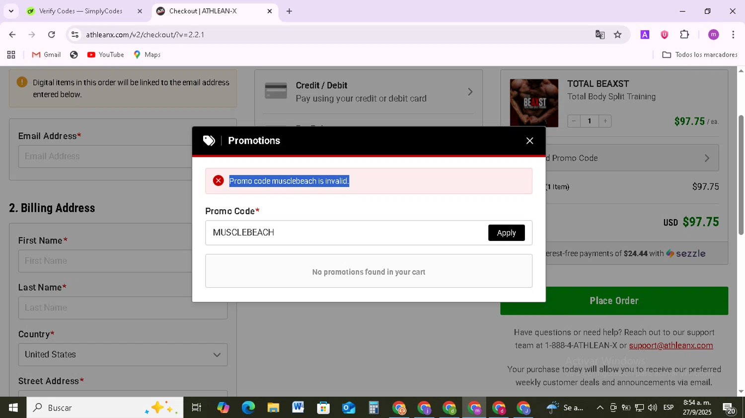Screen dimensions: 745x418
Task: Open Todos los marcadores folder
Action: 699,55
